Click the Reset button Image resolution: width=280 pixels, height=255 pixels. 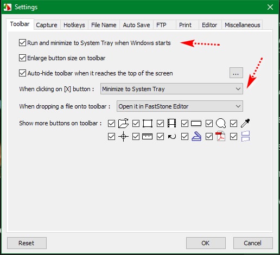coord(27,243)
